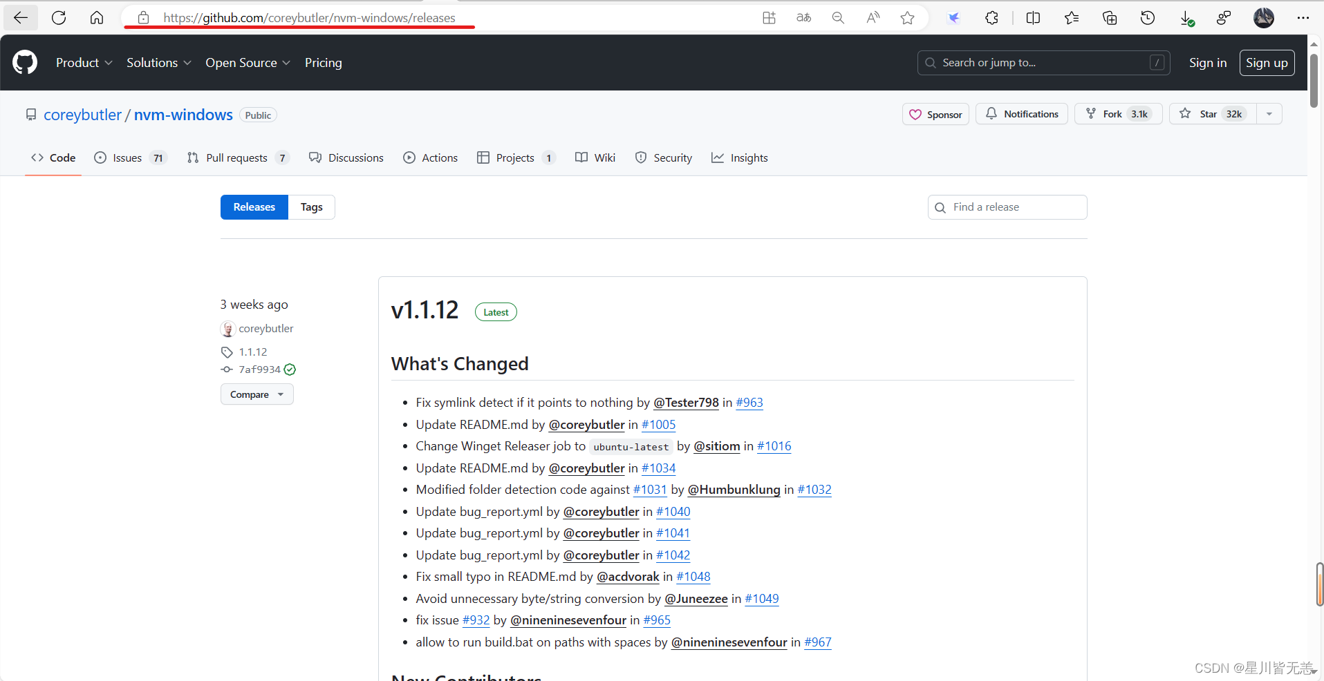Open the nvm-windows repository link

(183, 115)
